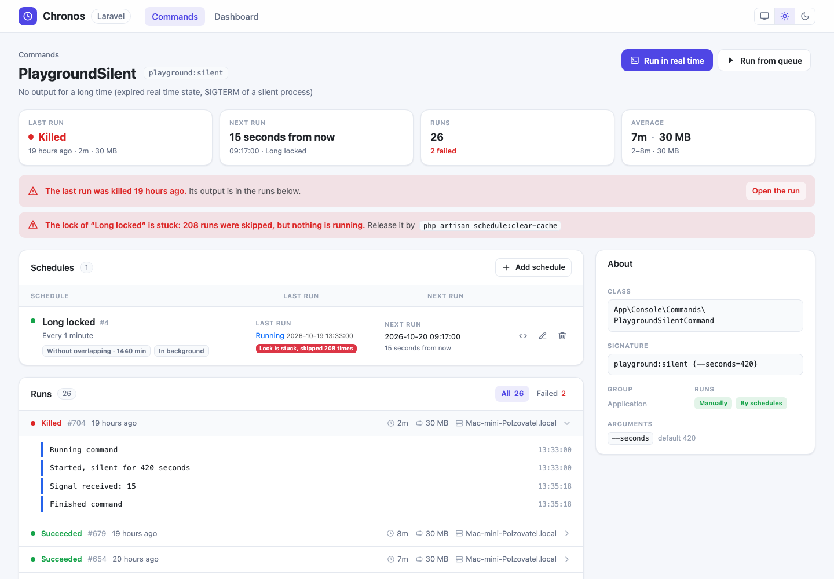Click the clock icon on run #704
The width and height of the screenshot is (834, 579).
[391, 423]
